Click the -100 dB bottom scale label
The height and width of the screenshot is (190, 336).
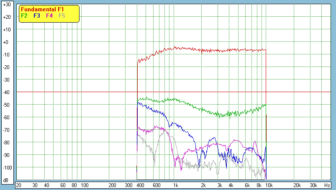(x=6, y=168)
